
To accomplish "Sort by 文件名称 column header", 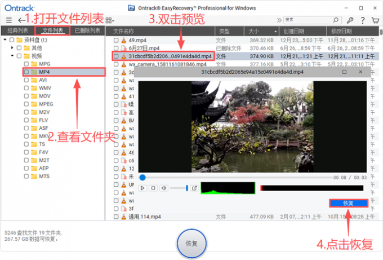I will click(160, 31).
